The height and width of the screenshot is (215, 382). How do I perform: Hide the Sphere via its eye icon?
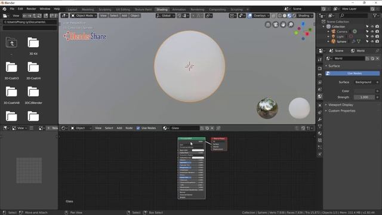coord(372,41)
